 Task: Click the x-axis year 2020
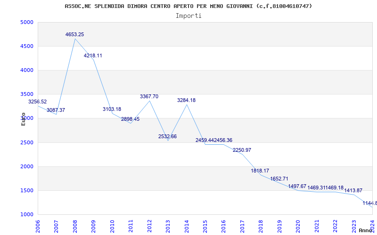coord(298,227)
